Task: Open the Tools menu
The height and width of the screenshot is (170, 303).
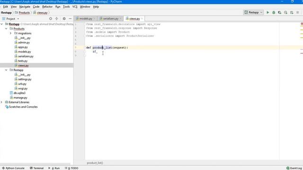Action: [66, 7]
